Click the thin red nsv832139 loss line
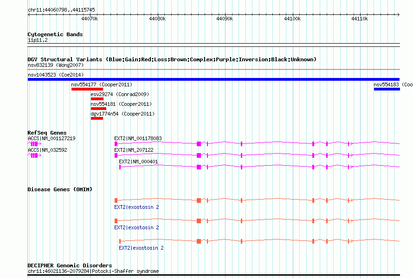Viewport: 413px width, 278px height. (x=213, y=69)
